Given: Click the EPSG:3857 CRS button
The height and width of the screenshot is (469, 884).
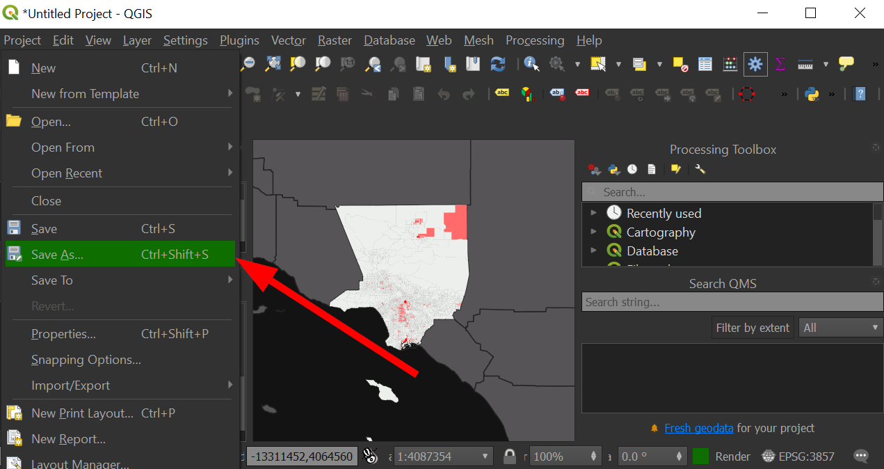Looking at the screenshot, I should point(798,456).
